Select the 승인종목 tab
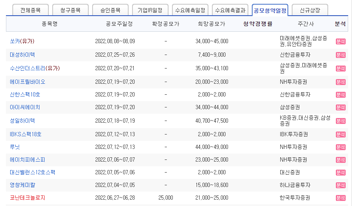The width and height of the screenshot is (352, 206). pyautogui.click(x=110, y=10)
